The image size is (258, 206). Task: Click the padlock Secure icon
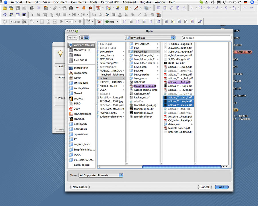[x=126, y=8]
